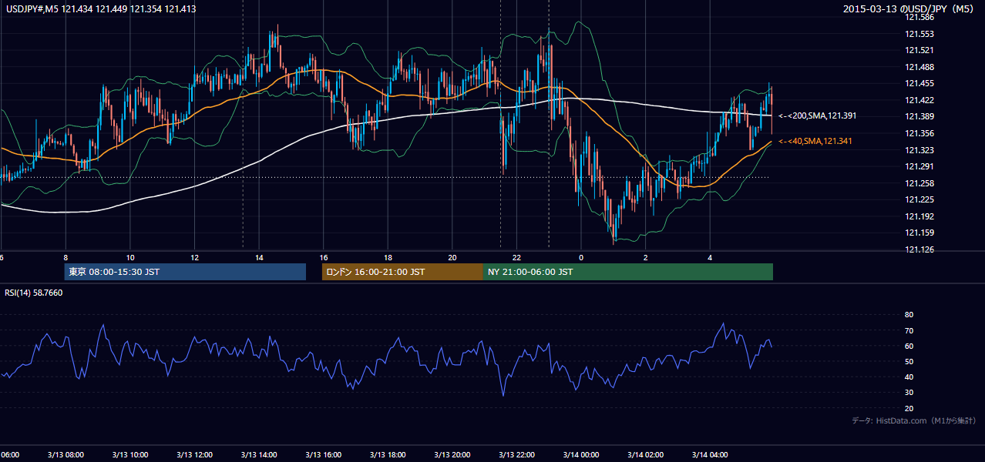The image size is (985, 462).
Task: Click hour tick 0 under the price chart
Action: click(581, 257)
